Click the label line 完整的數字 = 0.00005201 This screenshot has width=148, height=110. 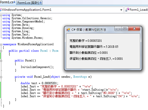coord(86,41)
